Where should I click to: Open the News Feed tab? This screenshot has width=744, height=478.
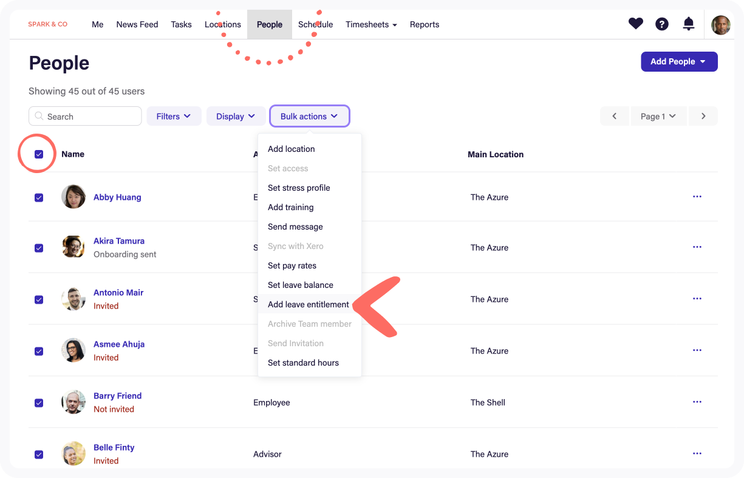(137, 24)
